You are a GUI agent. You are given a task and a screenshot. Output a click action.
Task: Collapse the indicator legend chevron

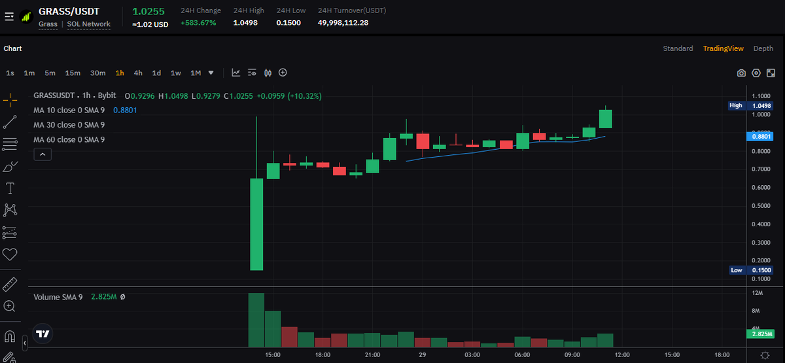coord(43,154)
